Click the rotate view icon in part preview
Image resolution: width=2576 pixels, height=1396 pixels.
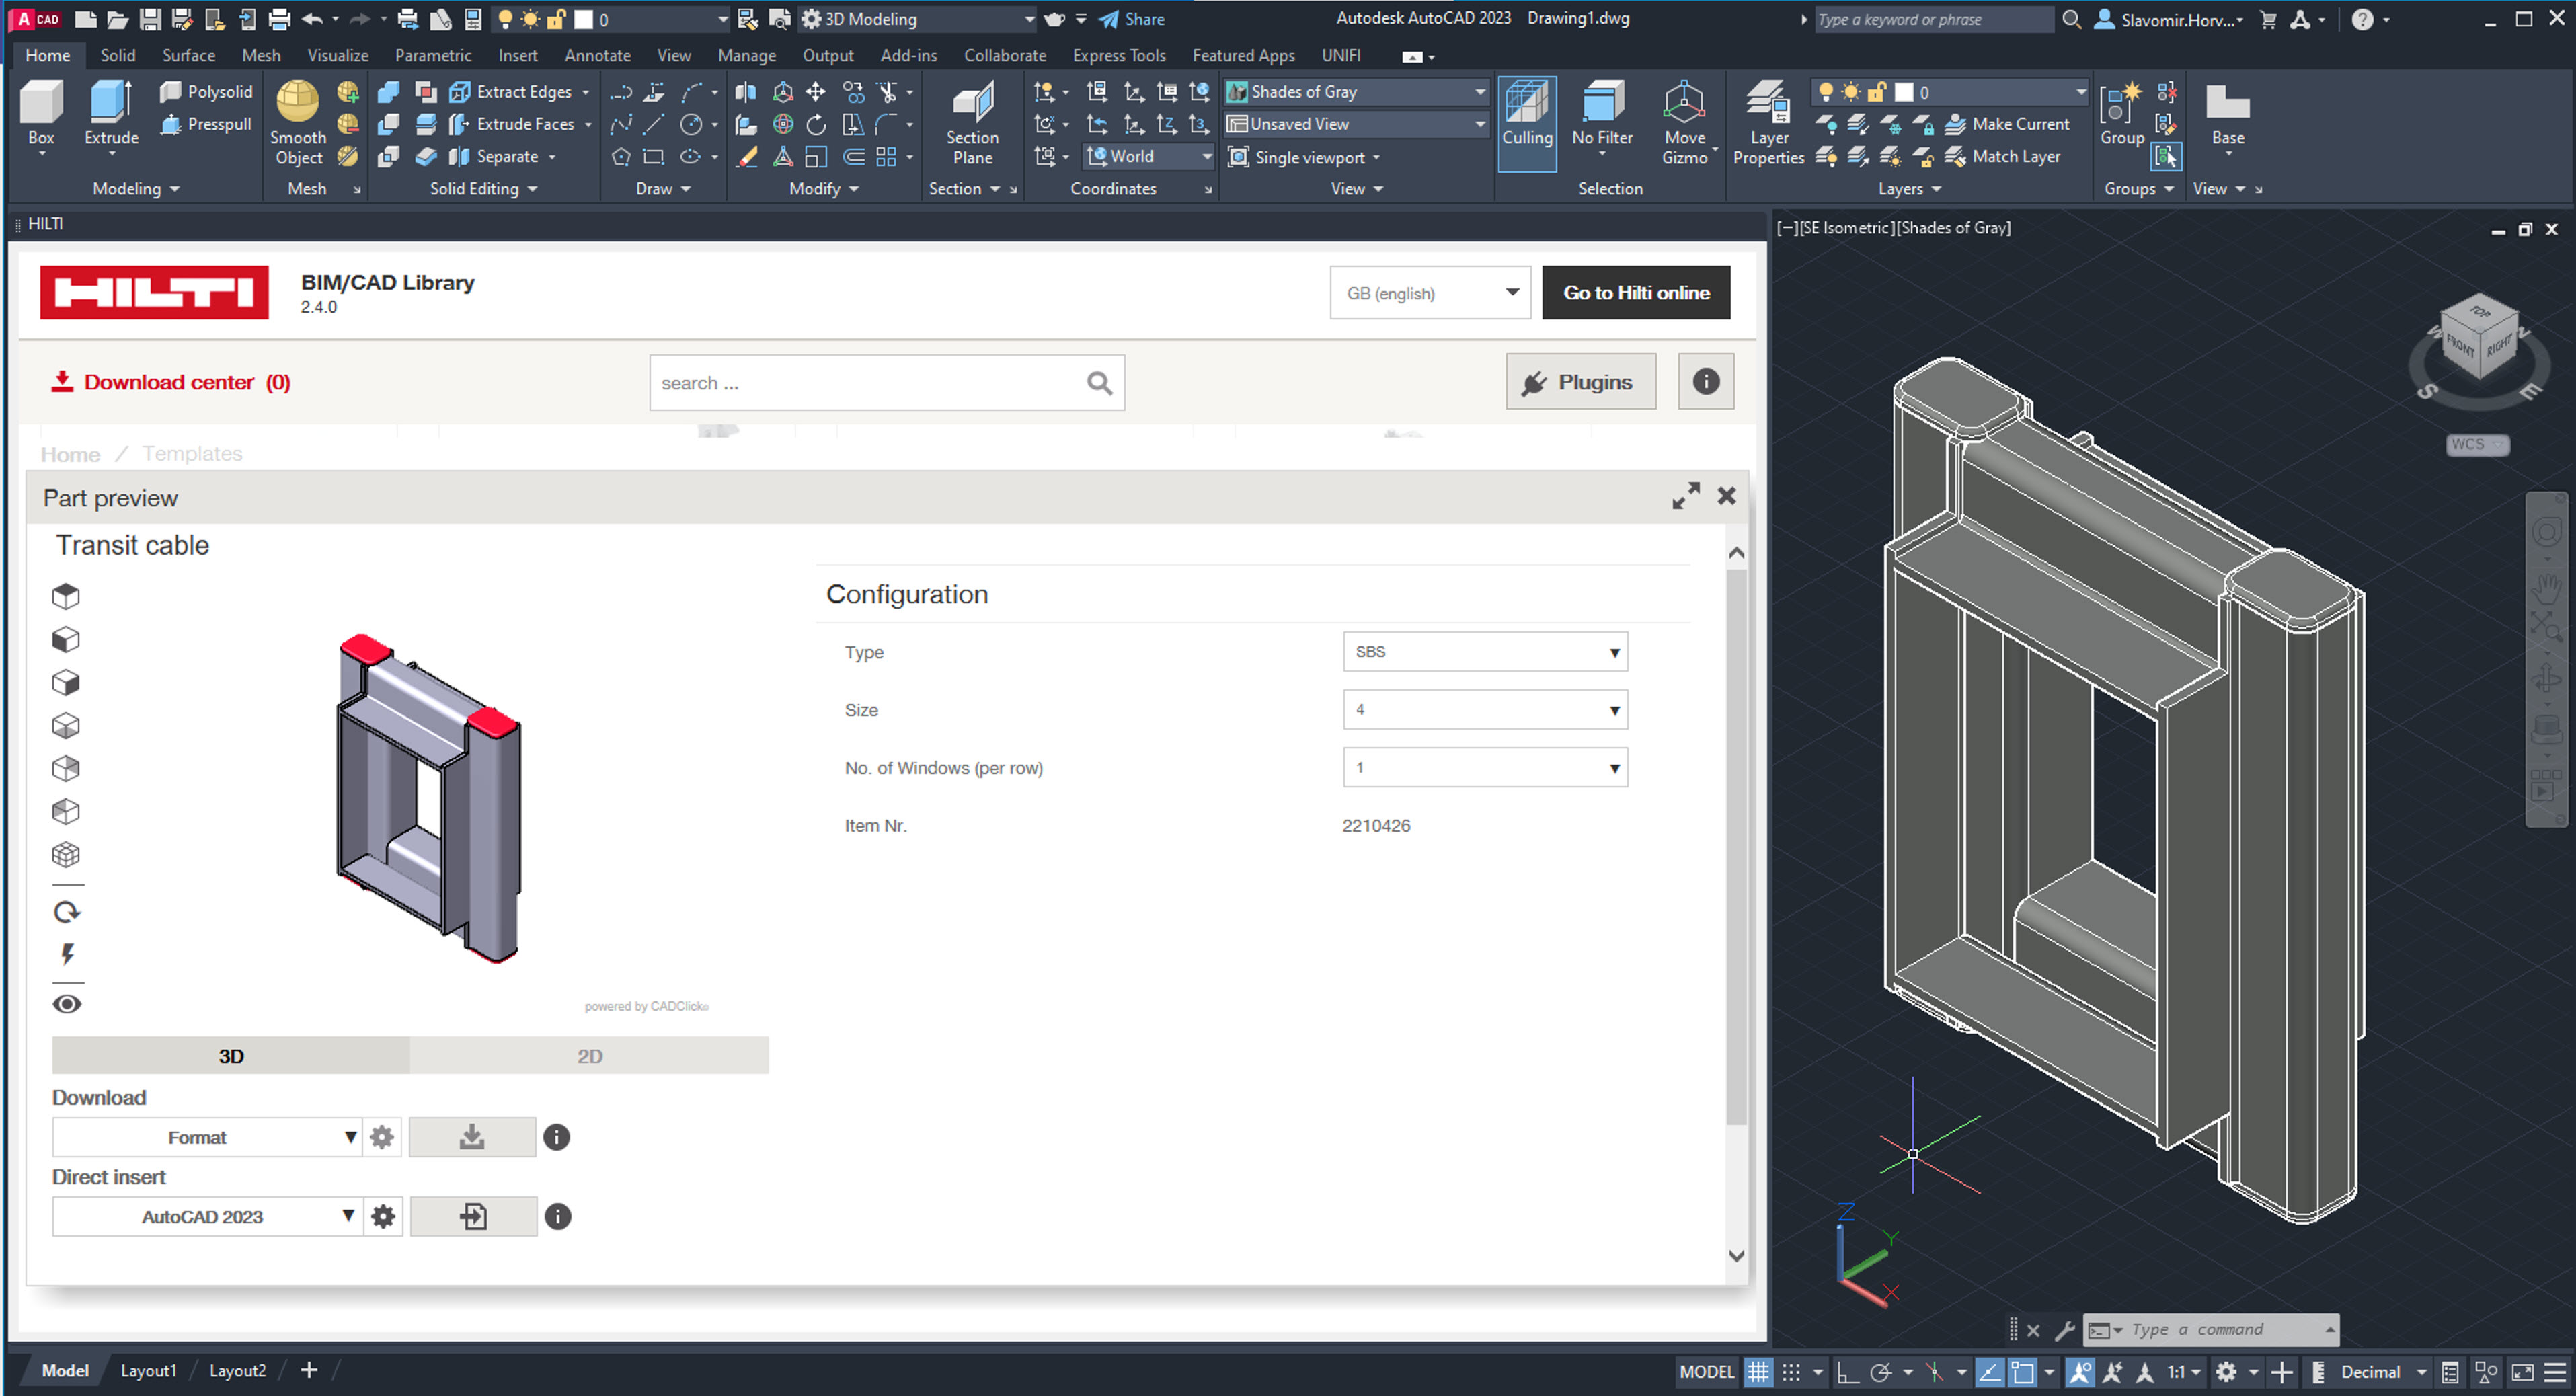pyautogui.click(x=66, y=912)
